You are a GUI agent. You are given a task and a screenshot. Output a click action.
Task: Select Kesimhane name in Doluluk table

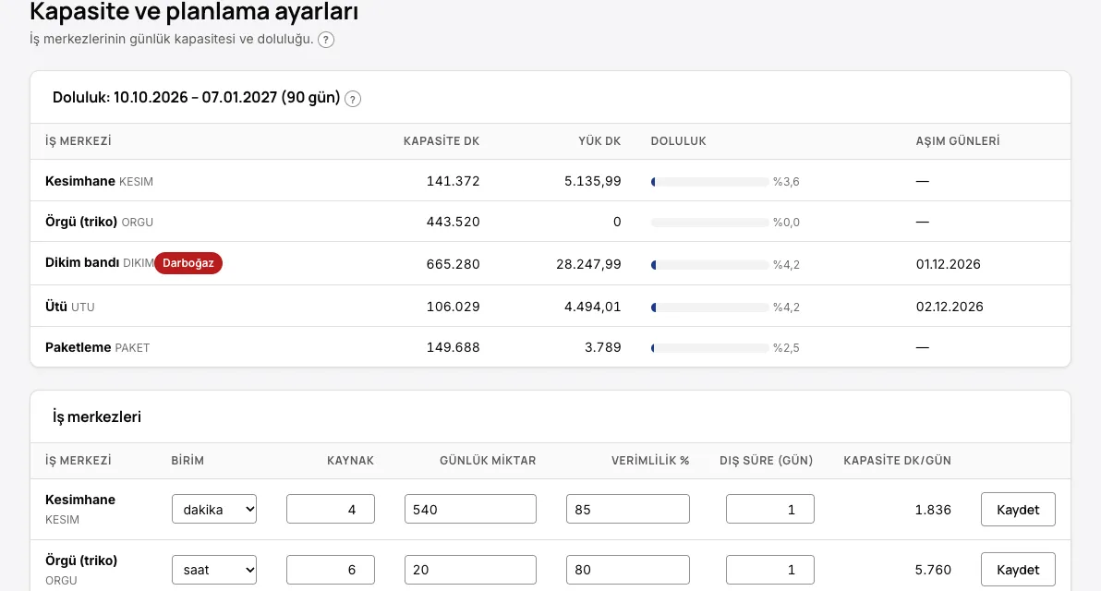click(80, 181)
